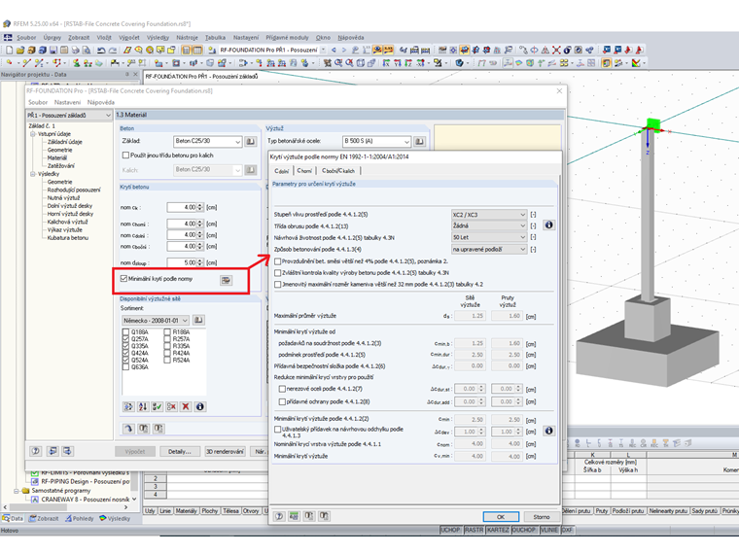The image size is (739, 554).
Task: Click help icon in cover dialog footer
Action: click(x=279, y=516)
